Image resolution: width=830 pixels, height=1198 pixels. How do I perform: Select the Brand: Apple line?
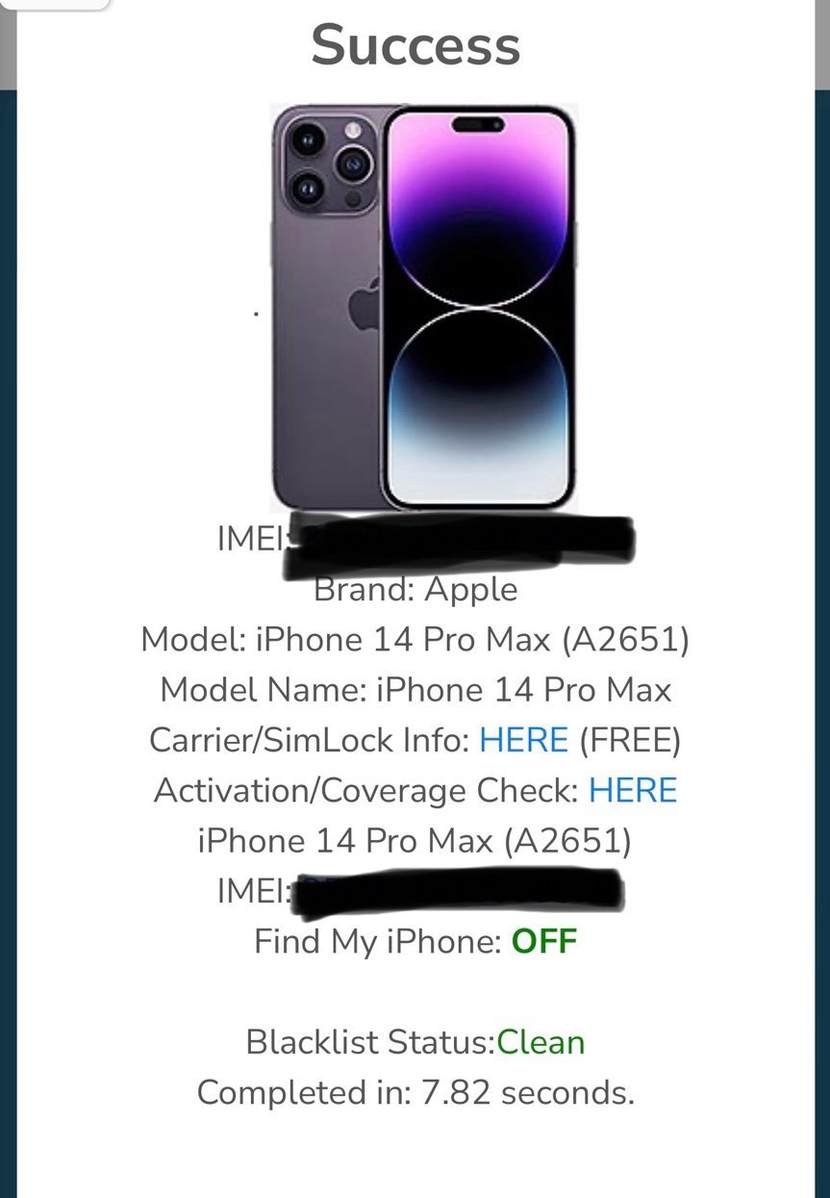click(415, 589)
